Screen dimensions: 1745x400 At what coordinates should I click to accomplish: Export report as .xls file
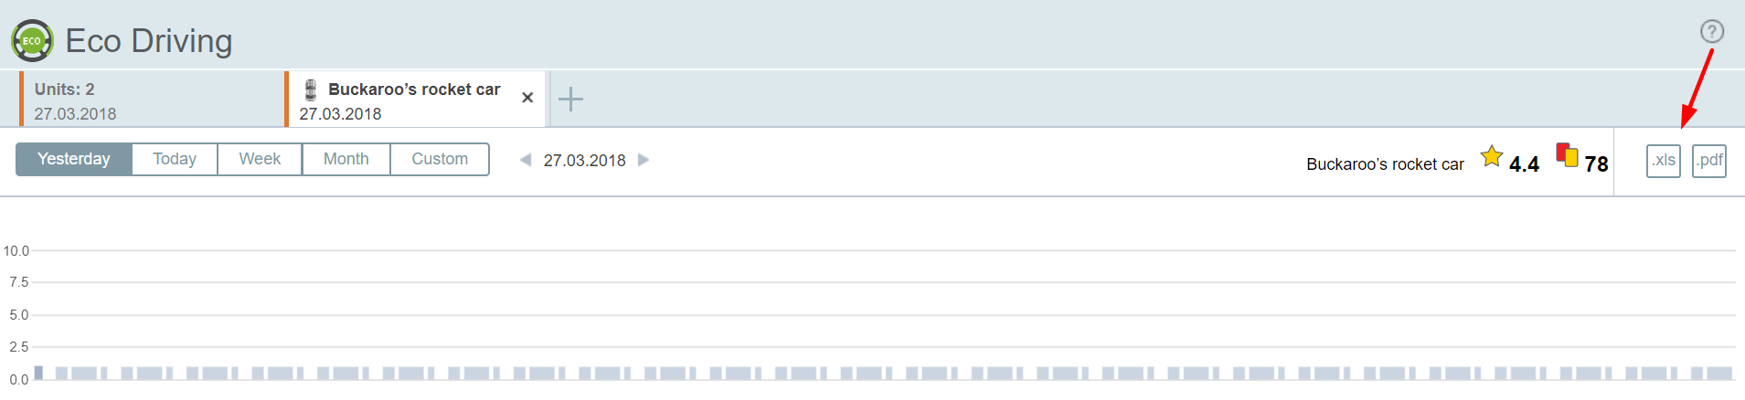pyautogui.click(x=1663, y=161)
